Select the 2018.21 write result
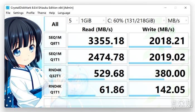Image resolution: width=195 pixels, height=112 pixels. (159, 40)
